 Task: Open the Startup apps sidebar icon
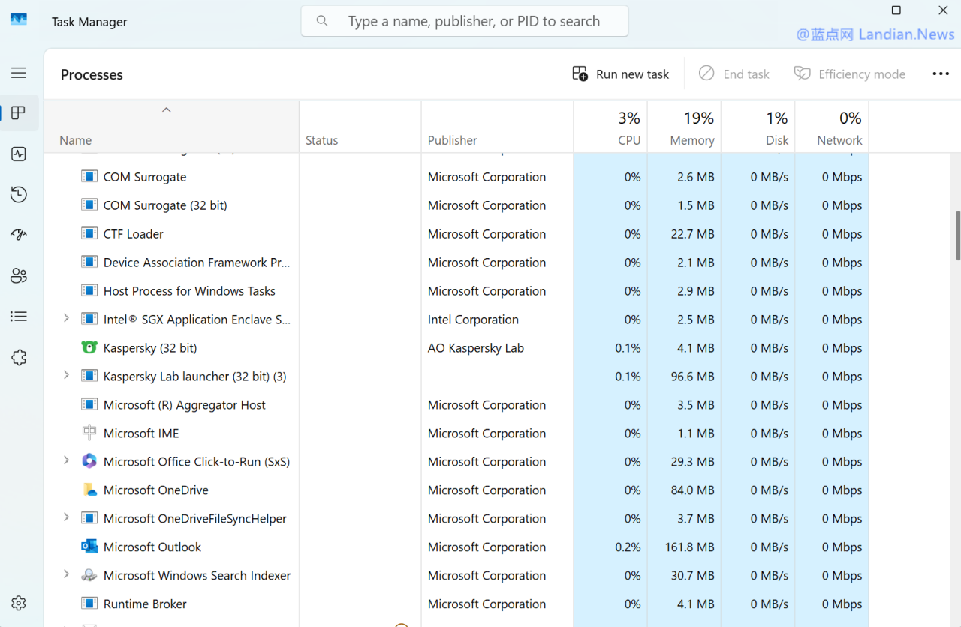point(19,235)
